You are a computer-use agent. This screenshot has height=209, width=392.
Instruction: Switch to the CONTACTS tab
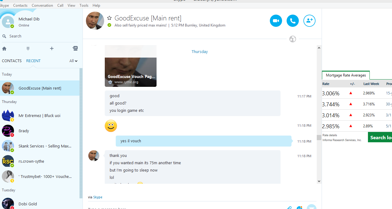pos(12,61)
